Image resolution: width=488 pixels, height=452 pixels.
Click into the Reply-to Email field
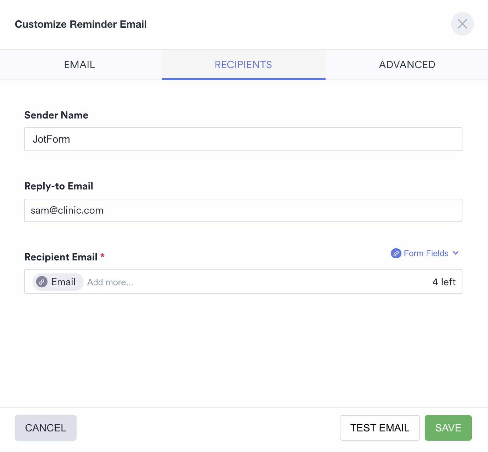[x=243, y=210]
